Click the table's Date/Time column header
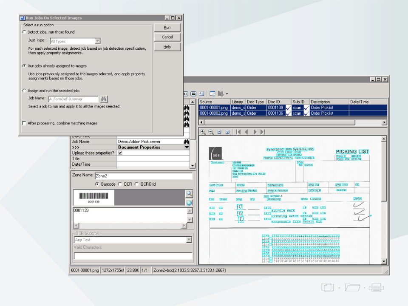Screen dimensions: 408x306 (x=368, y=102)
